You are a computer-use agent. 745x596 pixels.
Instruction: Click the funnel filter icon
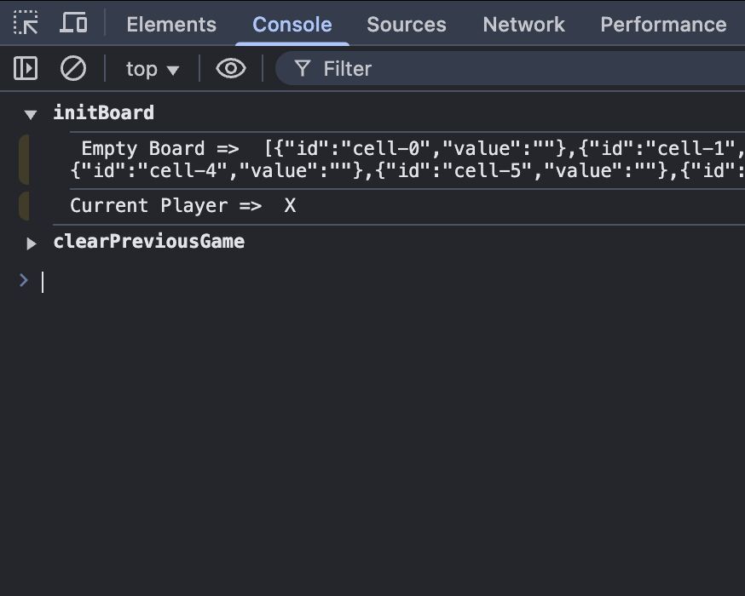[303, 69]
